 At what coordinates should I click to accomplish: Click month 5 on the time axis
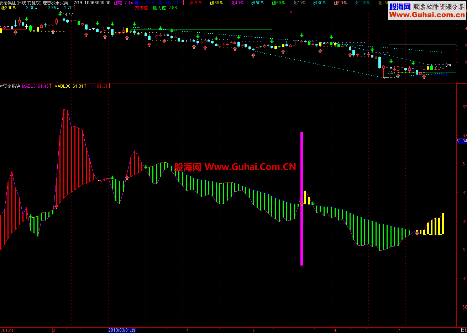tap(254, 330)
